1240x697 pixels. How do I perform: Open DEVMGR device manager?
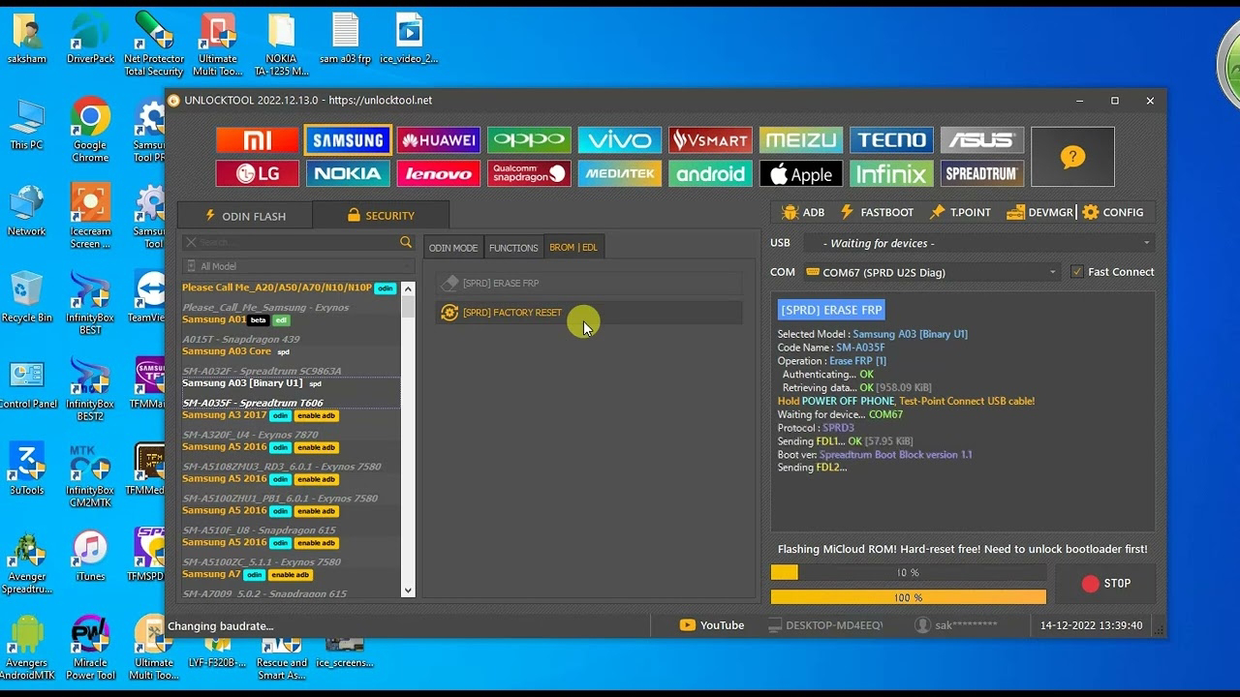tap(1039, 212)
